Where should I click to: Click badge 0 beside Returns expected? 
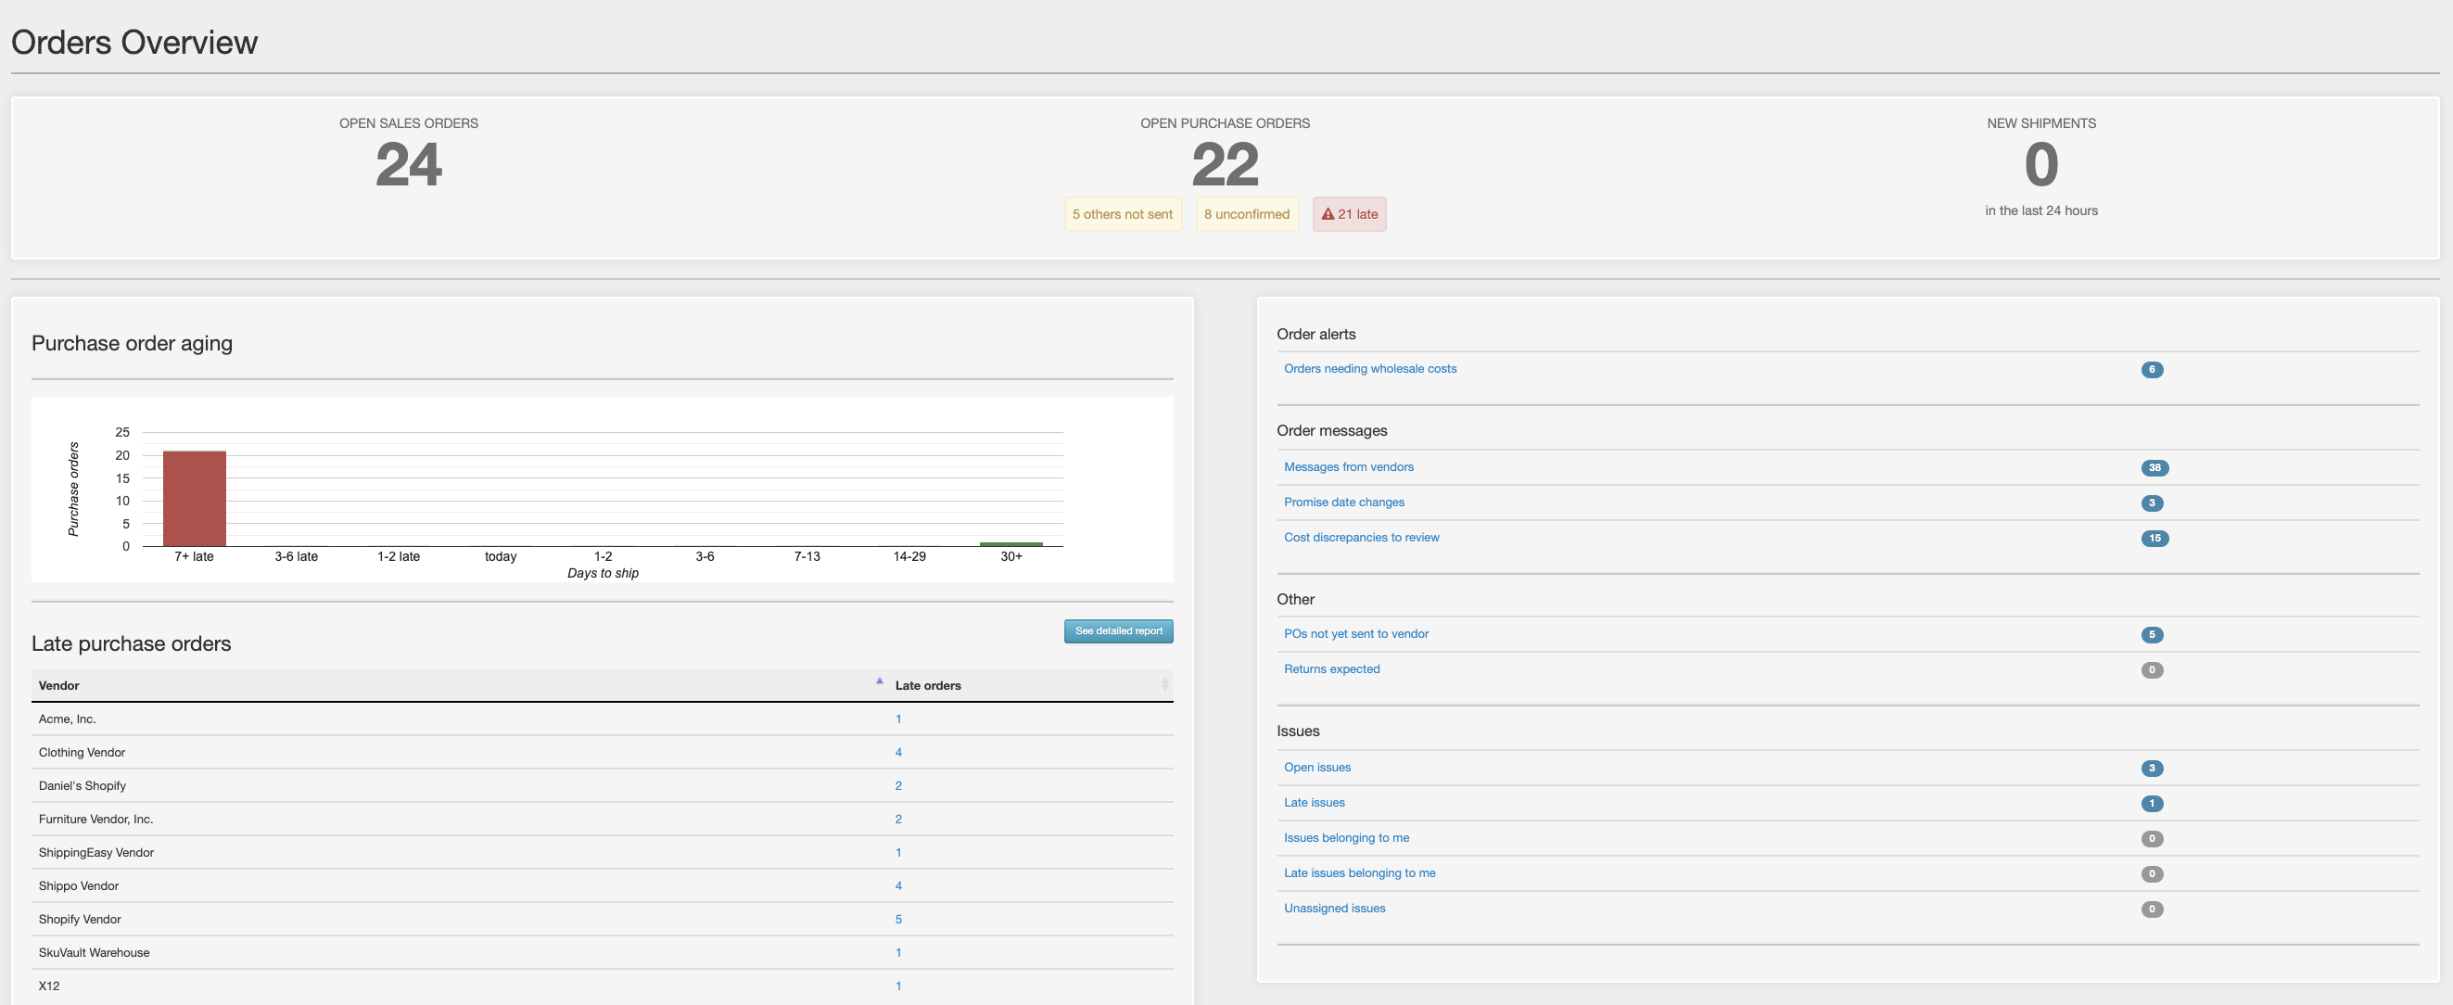click(x=2151, y=669)
